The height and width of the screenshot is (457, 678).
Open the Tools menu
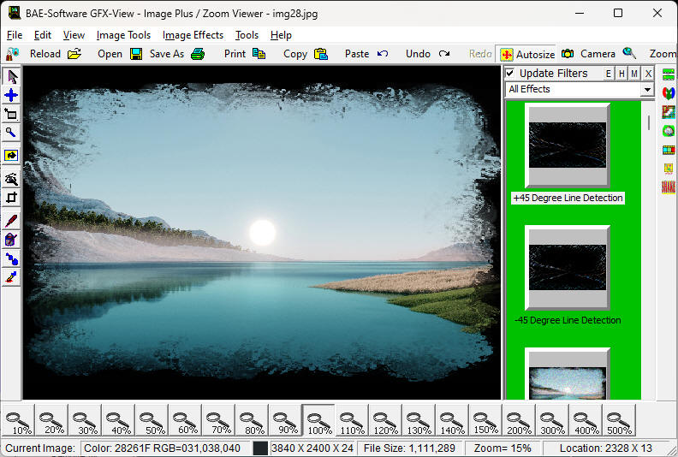247,35
